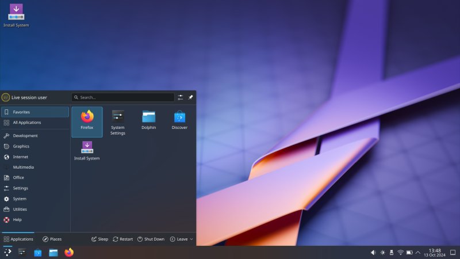
Task: Click the Sleep button
Action: pos(99,239)
